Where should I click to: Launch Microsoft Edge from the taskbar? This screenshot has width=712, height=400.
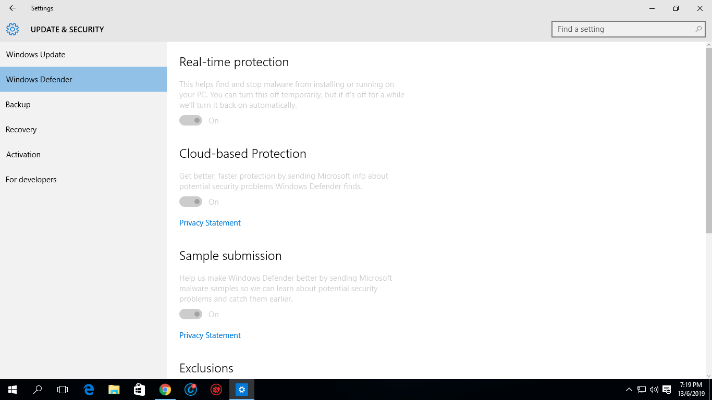89,390
